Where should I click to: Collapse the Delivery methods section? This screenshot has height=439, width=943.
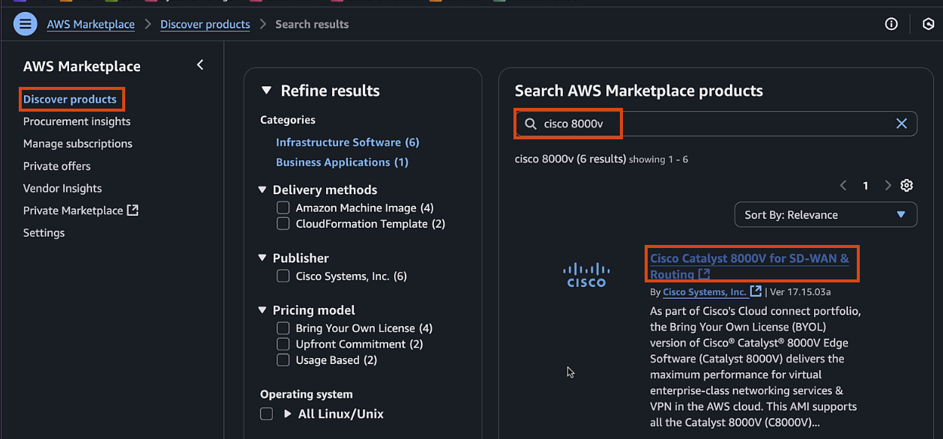tap(262, 190)
